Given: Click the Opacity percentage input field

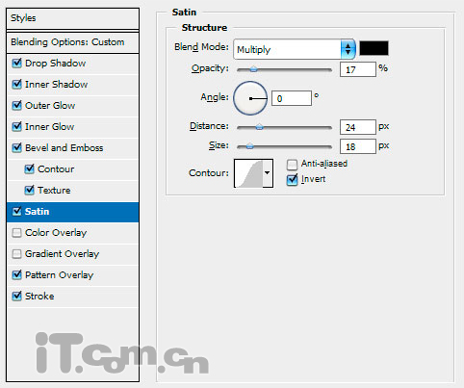Looking at the screenshot, I should 358,69.
